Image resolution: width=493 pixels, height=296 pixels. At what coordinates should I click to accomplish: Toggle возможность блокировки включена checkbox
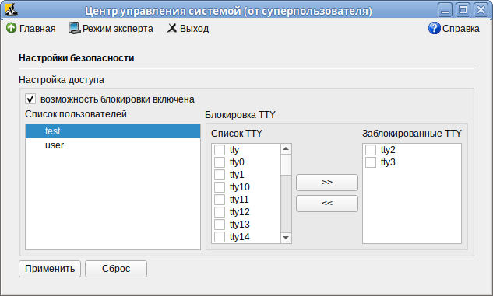click(30, 99)
